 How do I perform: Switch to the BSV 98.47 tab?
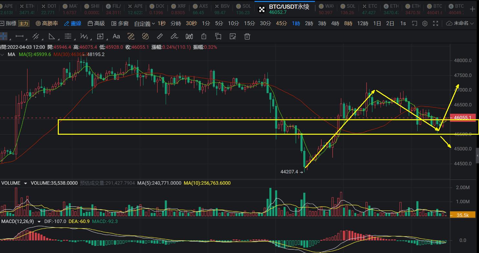point(222,9)
